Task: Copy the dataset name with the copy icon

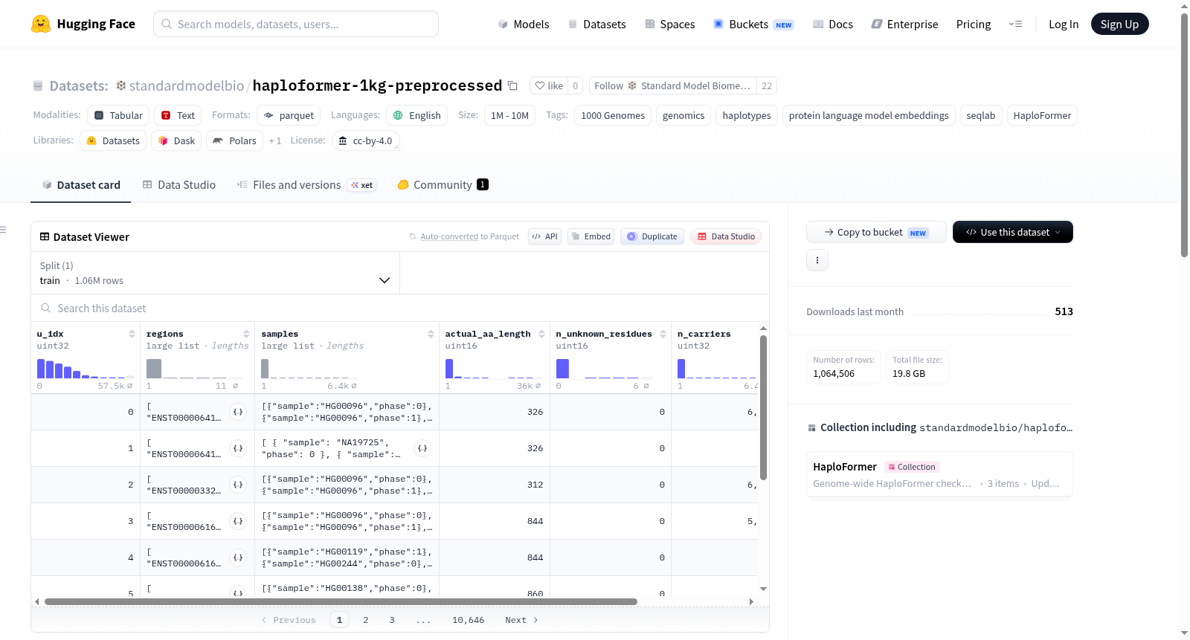Action: click(512, 85)
